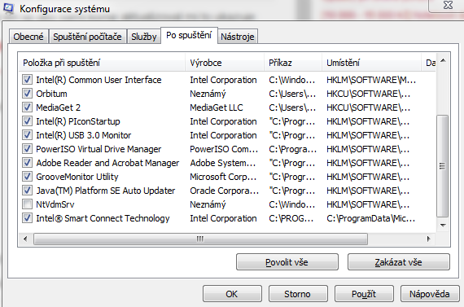
Task: Toggle Intel Smart Connect Technology checkbox
Action: [x=27, y=218]
